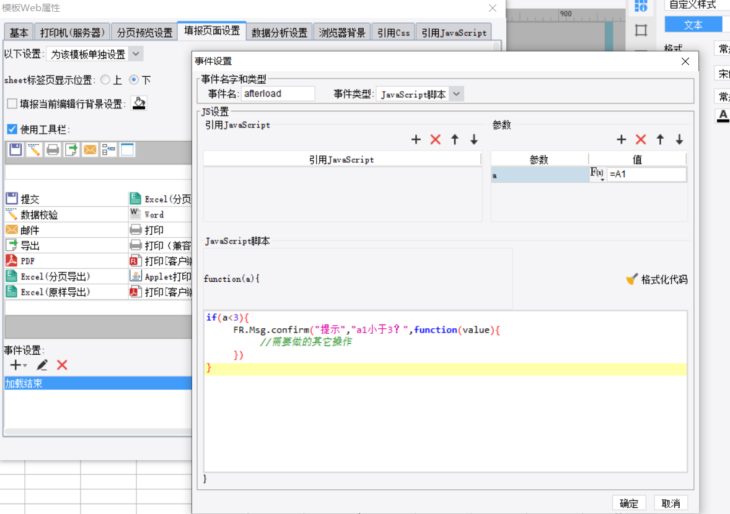Remove the selected parameter with the red X
730x514 pixels.
coord(641,139)
